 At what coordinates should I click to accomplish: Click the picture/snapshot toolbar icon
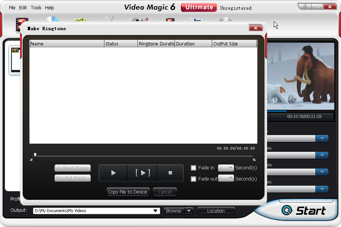click(x=80, y=19)
